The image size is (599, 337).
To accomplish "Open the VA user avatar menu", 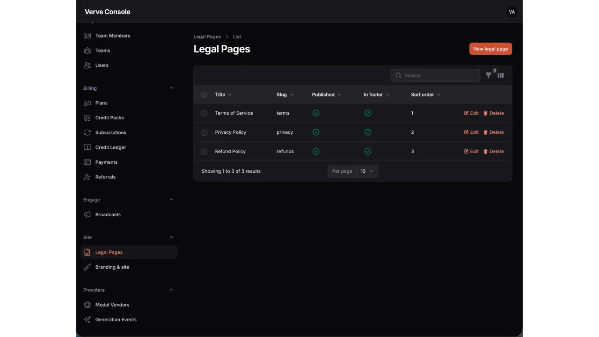I will pos(512,12).
